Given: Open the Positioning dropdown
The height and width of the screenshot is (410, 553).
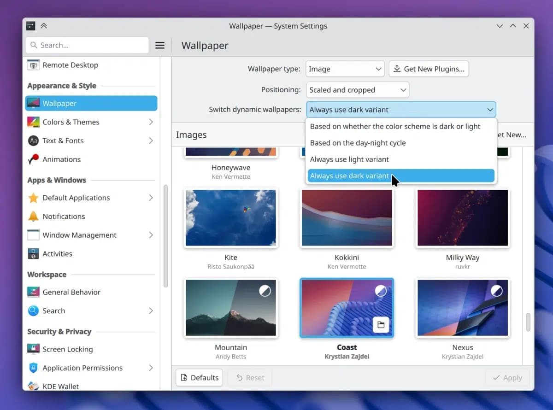Looking at the screenshot, I should (x=357, y=90).
